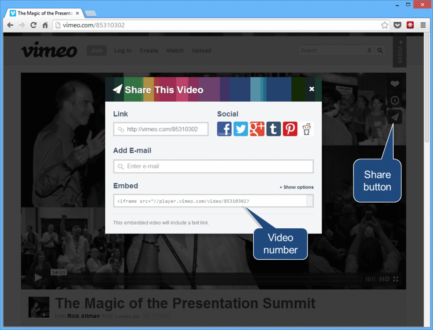Open the Chrome hamburger menu
The width and height of the screenshot is (433, 330).
click(x=423, y=25)
